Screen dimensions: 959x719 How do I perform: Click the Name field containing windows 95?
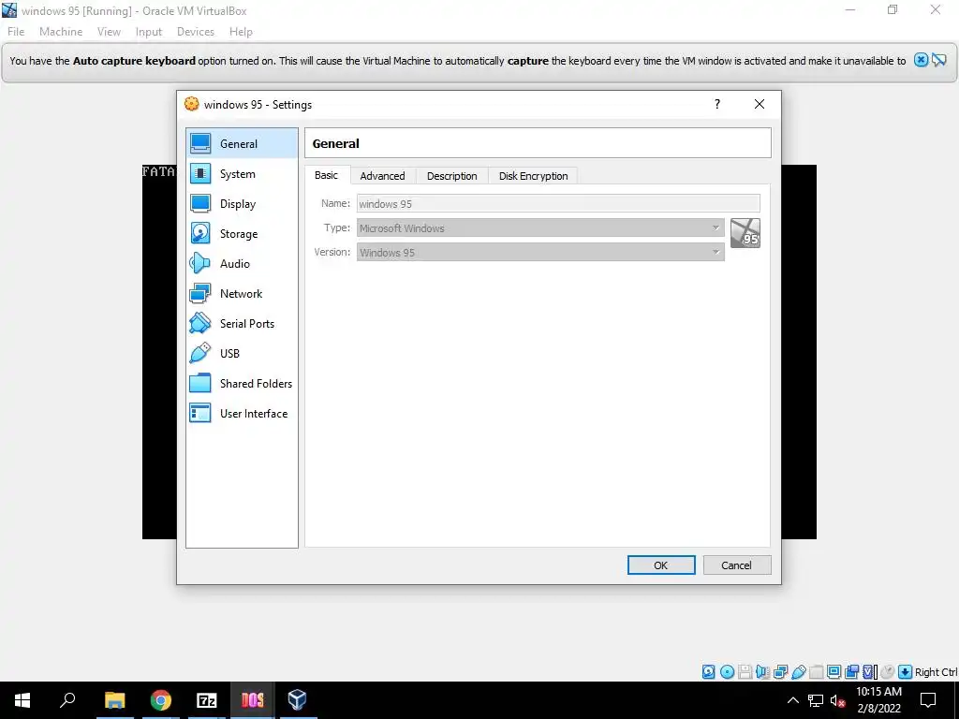coord(558,203)
